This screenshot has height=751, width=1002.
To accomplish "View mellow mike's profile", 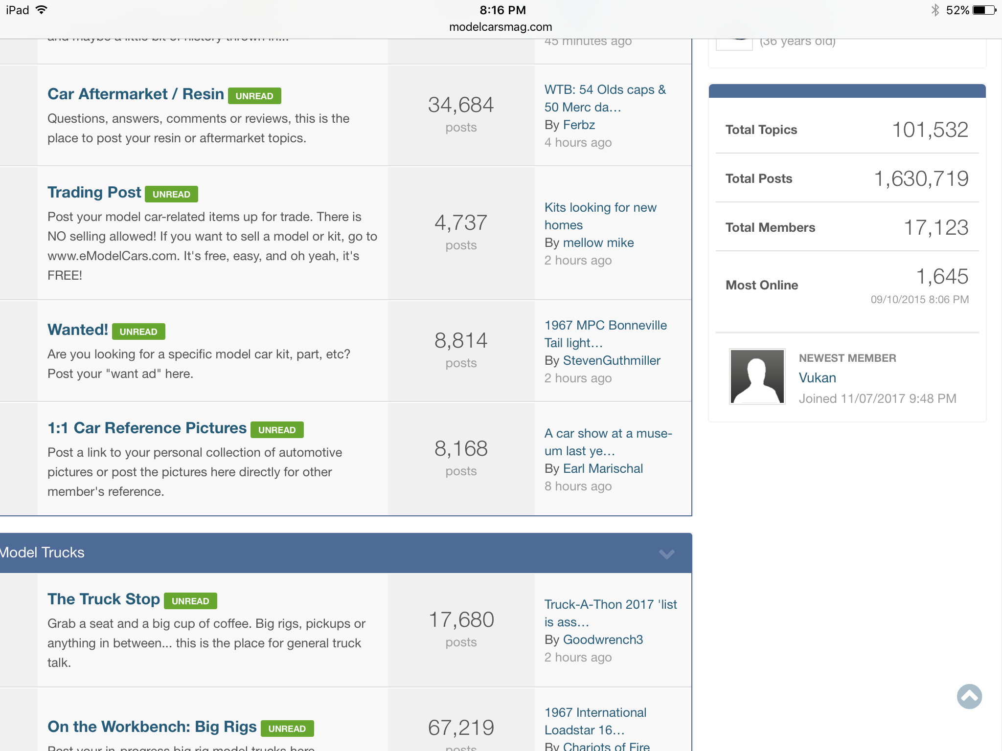I will point(598,243).
